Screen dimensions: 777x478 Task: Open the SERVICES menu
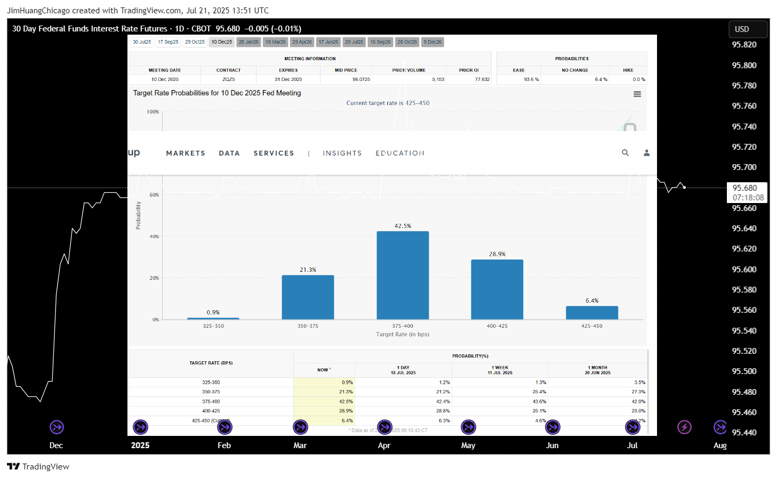274,153
